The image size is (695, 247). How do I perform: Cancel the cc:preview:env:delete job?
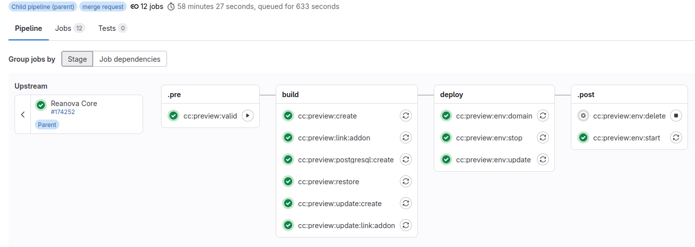coord(676,116)
